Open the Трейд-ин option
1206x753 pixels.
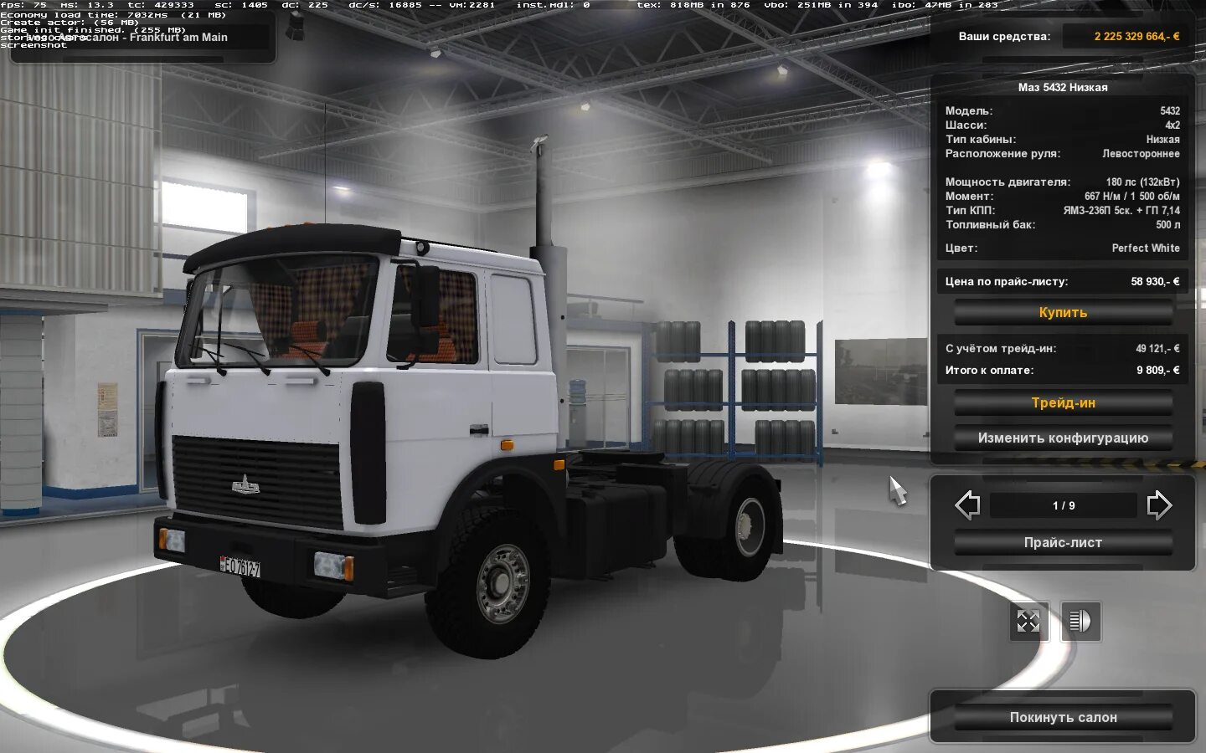click(x=1063, y=403)
